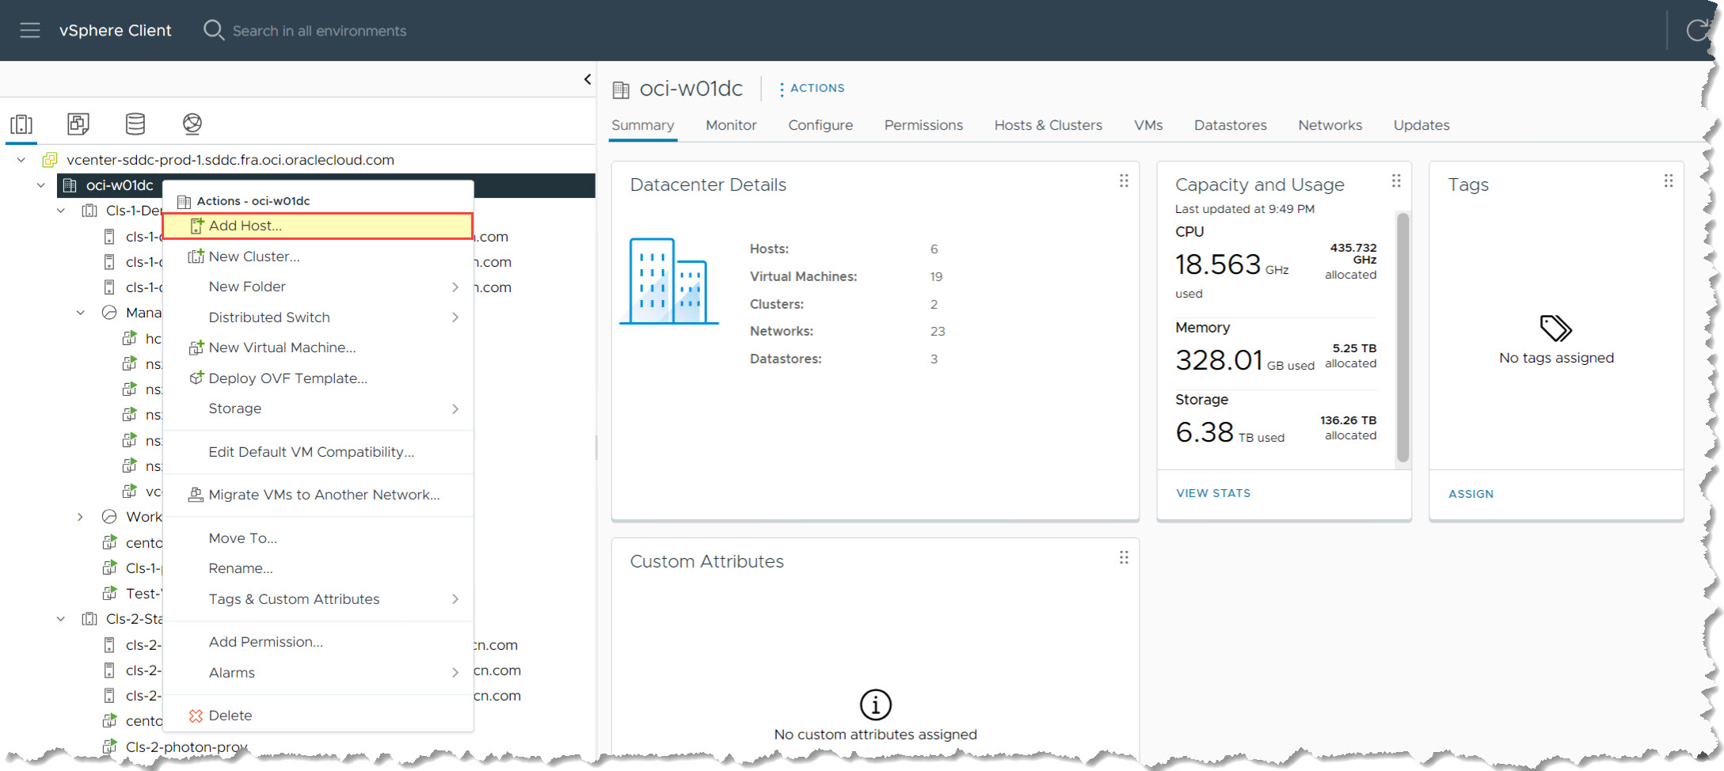Expand the Workload resource pool node
The width and height of the screenshot is (1724, 771).
pos(80,517)
